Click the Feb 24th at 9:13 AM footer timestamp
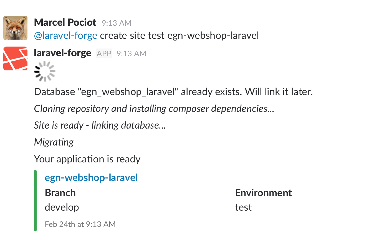Viewport: 374px width, 240px height. coord(80,224)
